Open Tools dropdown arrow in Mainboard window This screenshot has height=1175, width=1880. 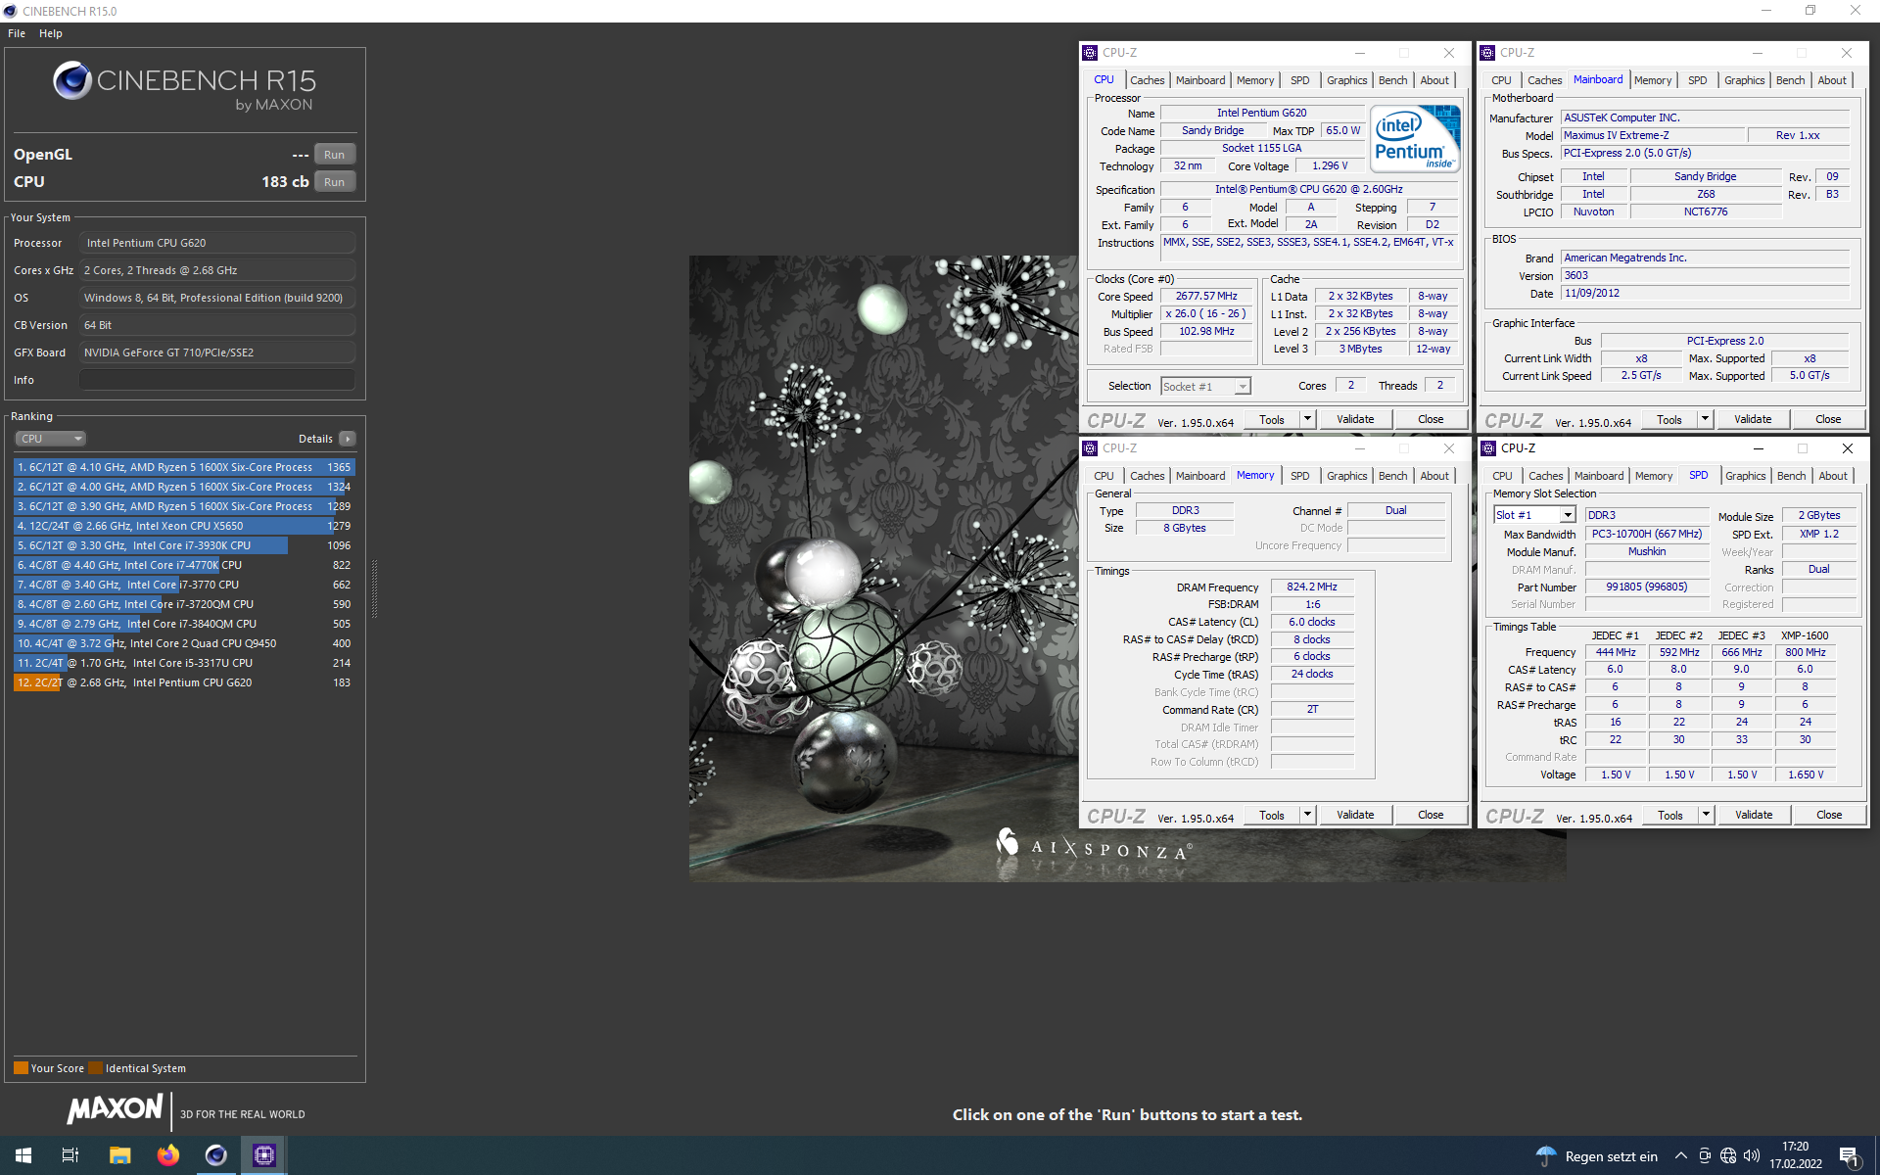(x=1705, y=419)
